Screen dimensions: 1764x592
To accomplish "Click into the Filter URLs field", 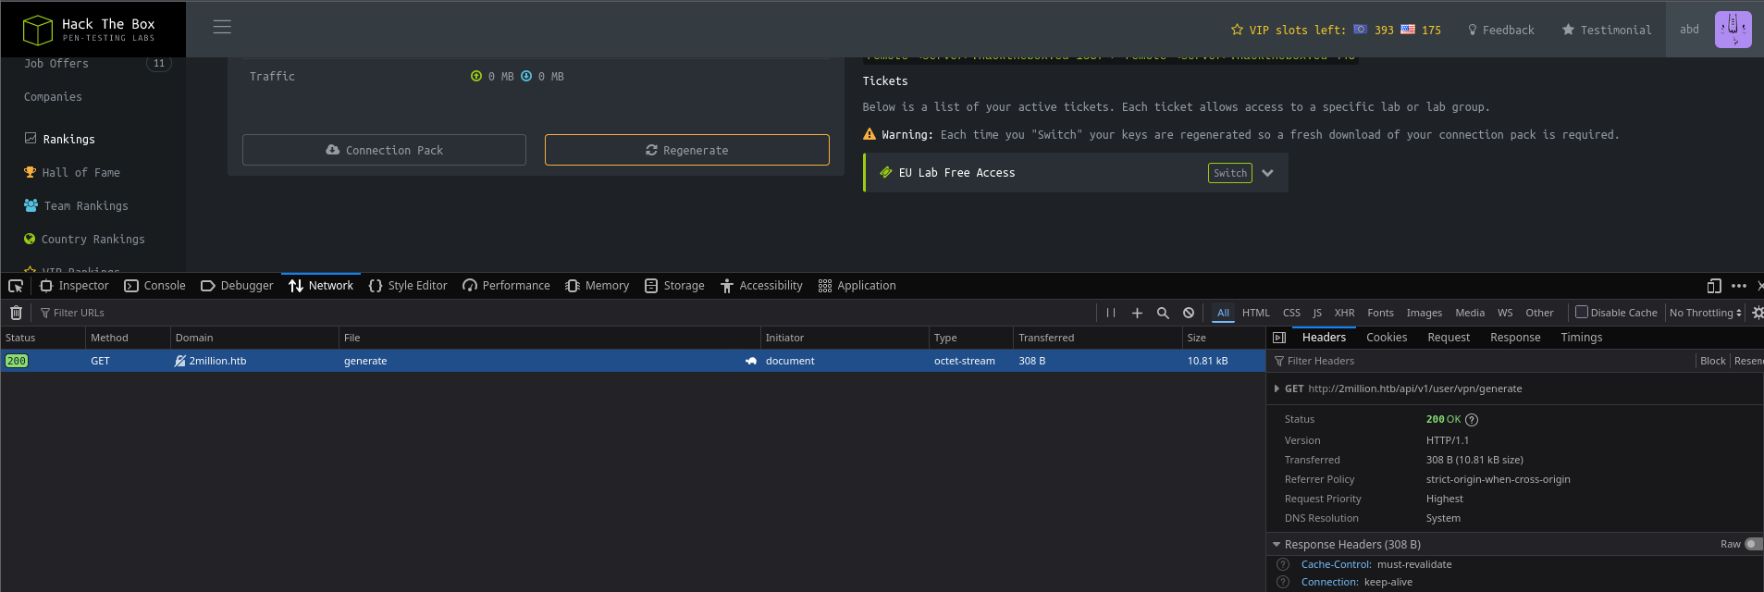I will 564,313.
